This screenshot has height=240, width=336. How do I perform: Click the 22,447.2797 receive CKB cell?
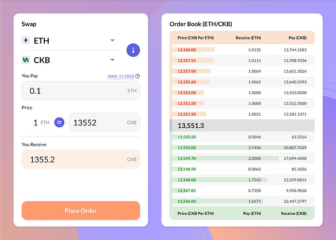point(295,201)
